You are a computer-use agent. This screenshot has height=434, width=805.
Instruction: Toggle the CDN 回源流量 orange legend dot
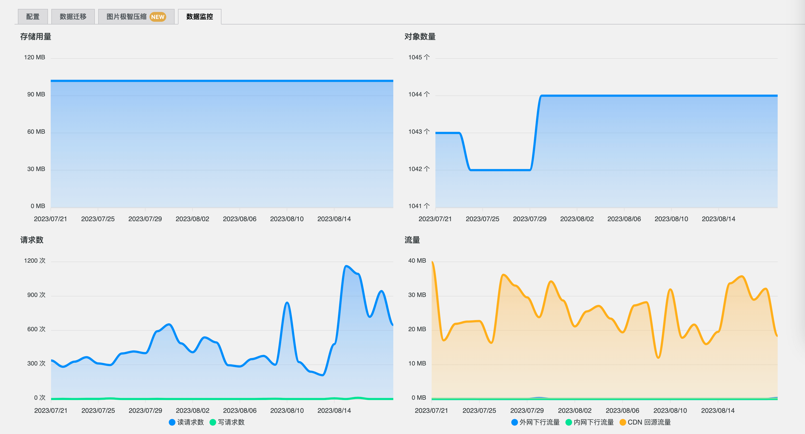[623, 422]
